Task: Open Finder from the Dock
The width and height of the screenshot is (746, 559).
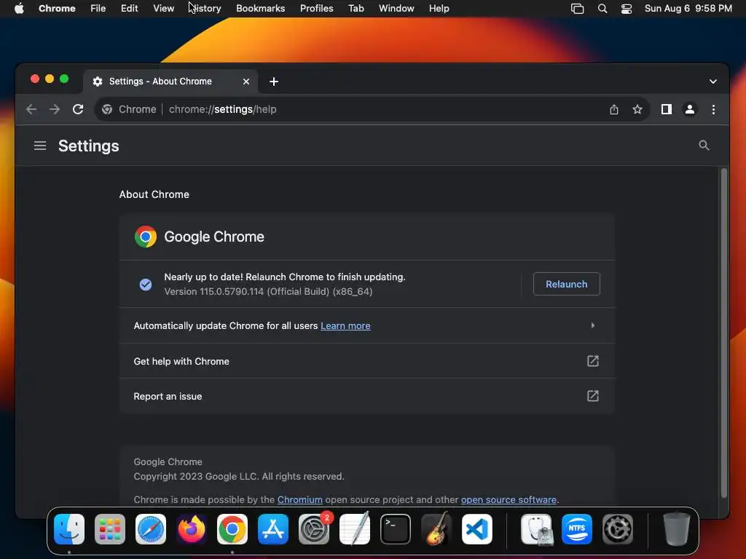Action: (x=69, y=529)
